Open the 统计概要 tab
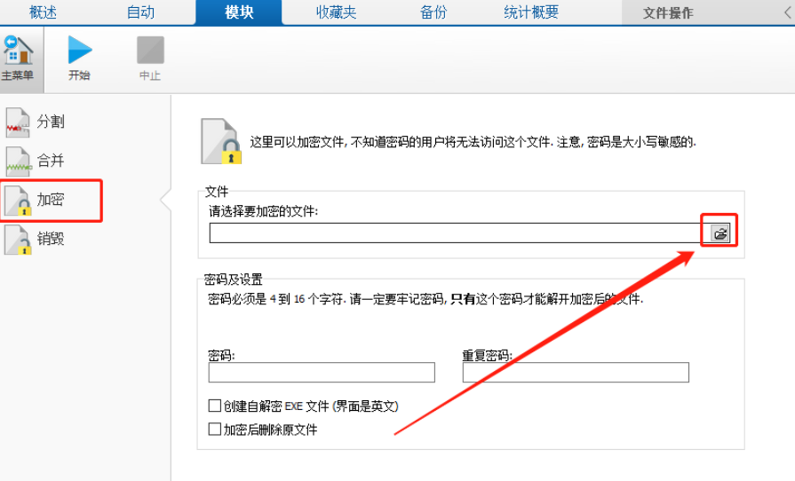795x481 pixels. pyautogui.click(x=531, y=12)
